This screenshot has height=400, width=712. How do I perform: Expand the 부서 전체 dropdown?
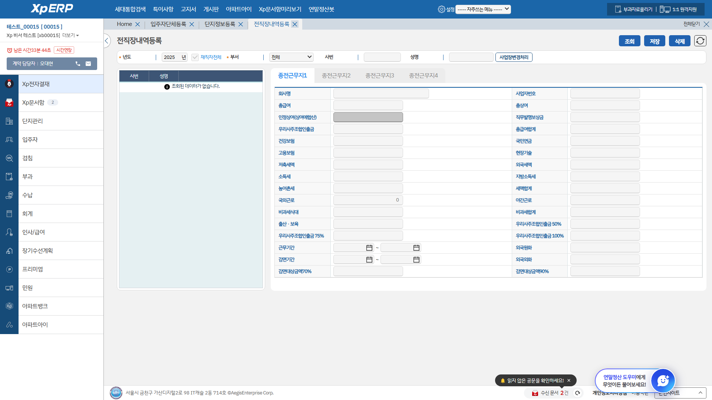click(x=291, y=57)
